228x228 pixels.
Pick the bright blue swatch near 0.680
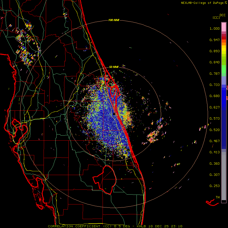pos(224,97)
